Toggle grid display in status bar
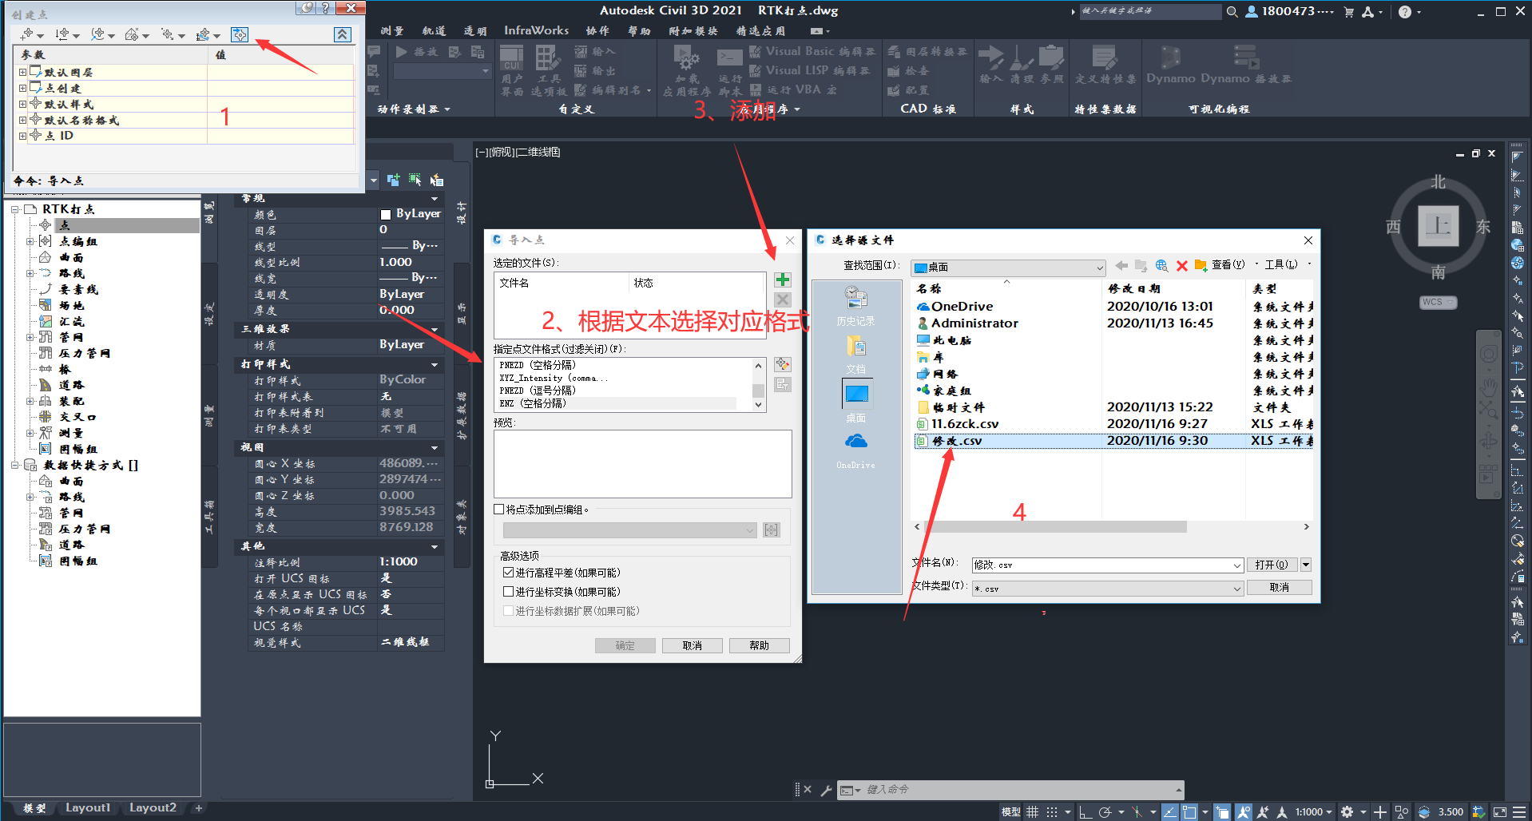 click(1033, 812)
